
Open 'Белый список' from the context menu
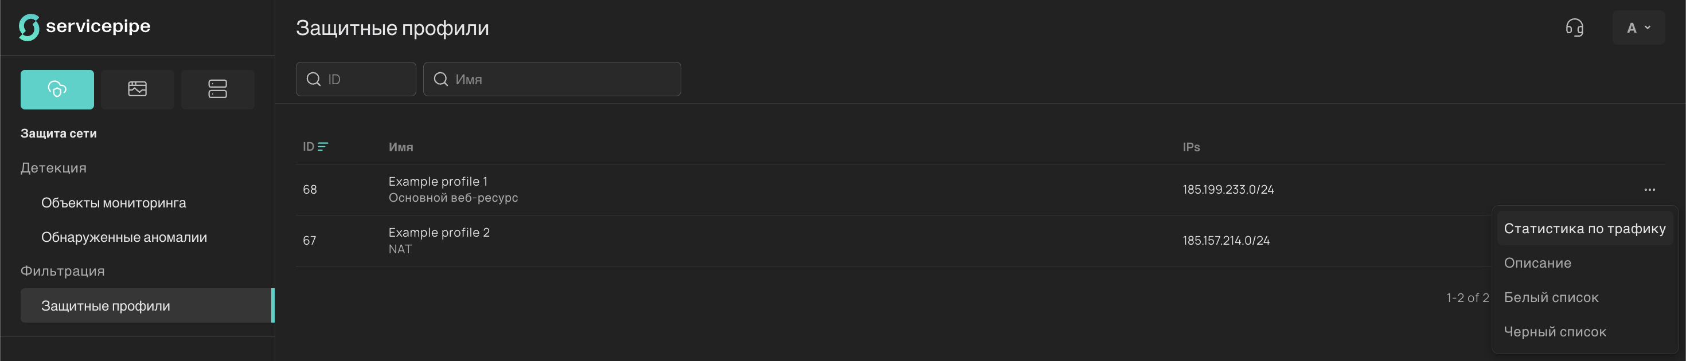click(1551, 297)
